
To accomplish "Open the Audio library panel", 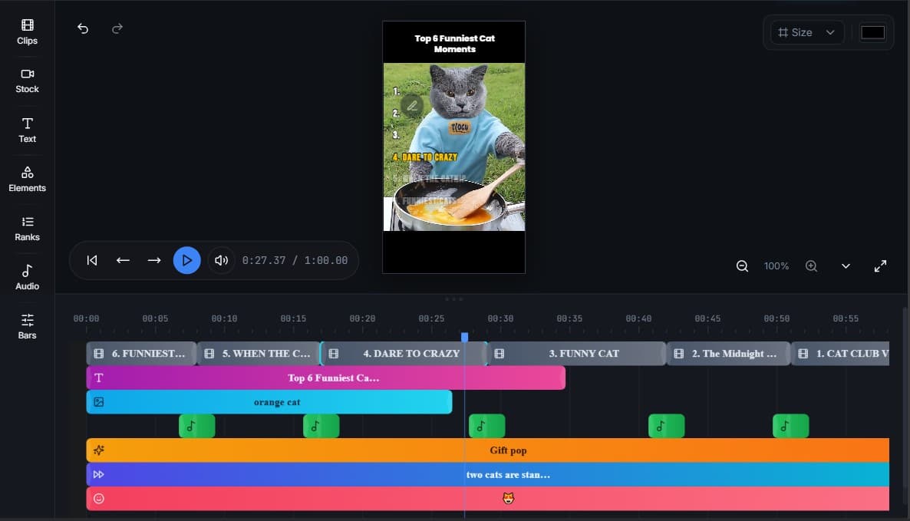I will click(x=26, y=276).
